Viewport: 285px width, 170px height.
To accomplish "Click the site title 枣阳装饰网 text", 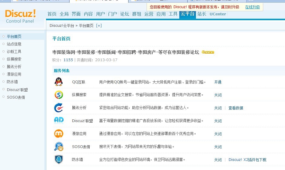I will tap(126, 52).
